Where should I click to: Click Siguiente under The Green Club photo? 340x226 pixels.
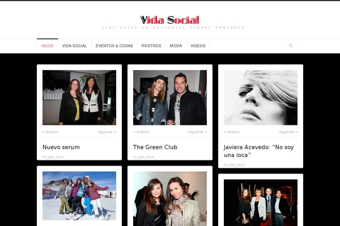pyautogui.click(x=198, y=132)
